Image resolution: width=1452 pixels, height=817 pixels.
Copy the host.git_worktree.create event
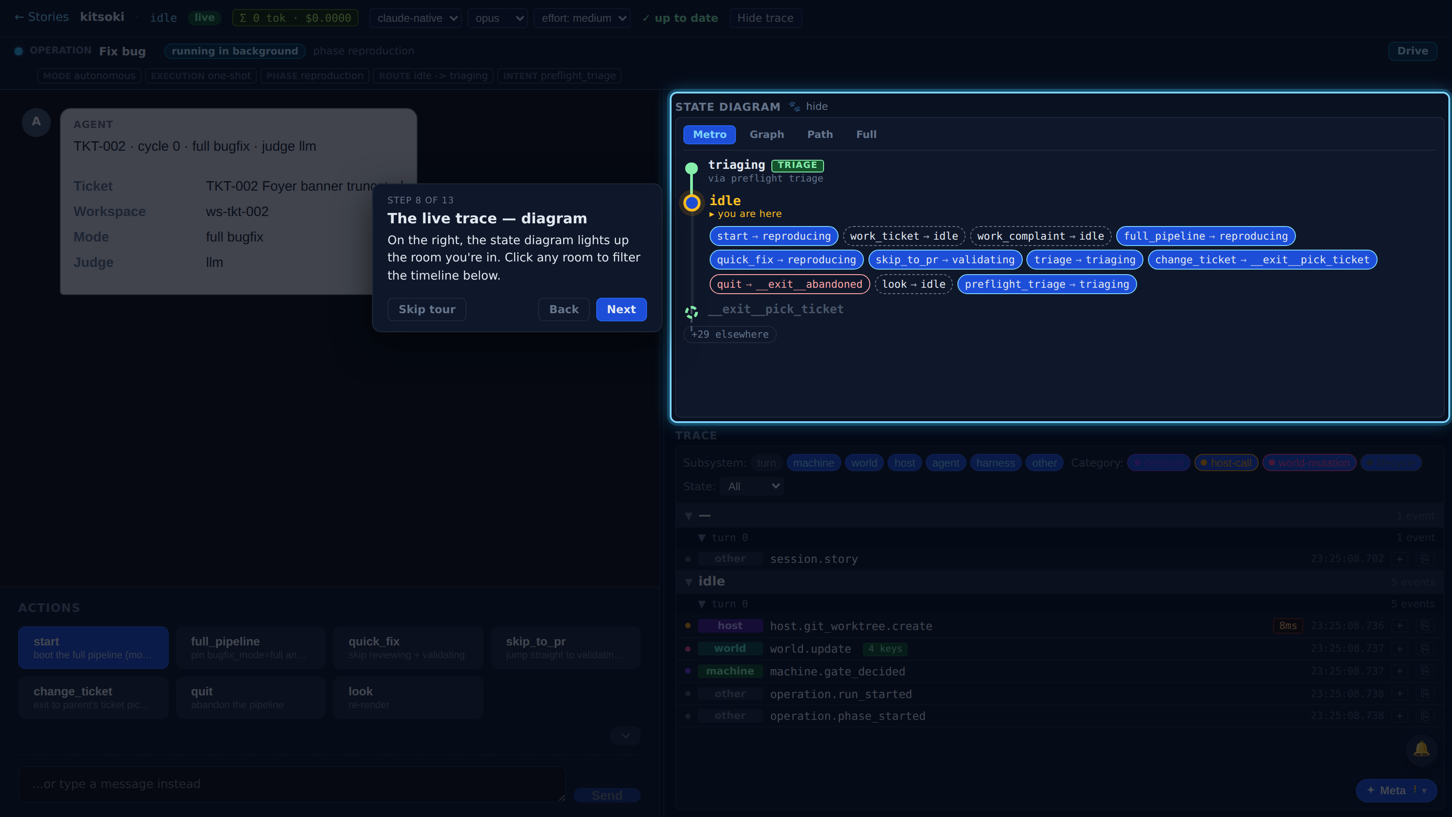click(x=1425, y=626)
